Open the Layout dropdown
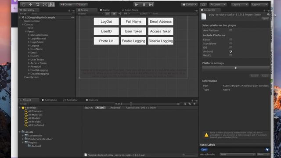281x158 pixels. click(x=259, y=4)
